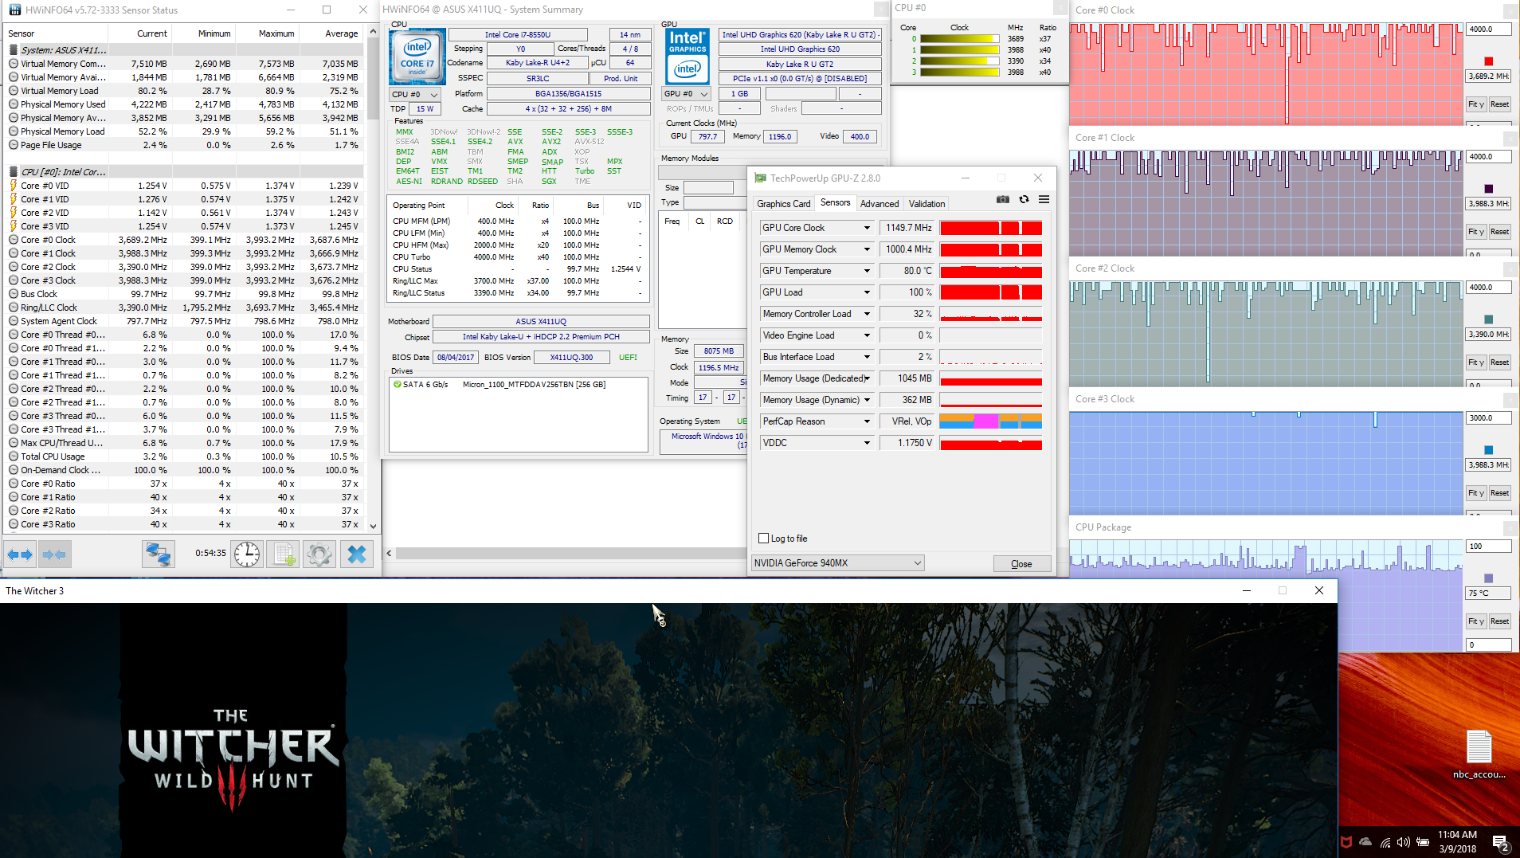Click the CPU [#0]: Intel Core group icon

pos(14,172)
